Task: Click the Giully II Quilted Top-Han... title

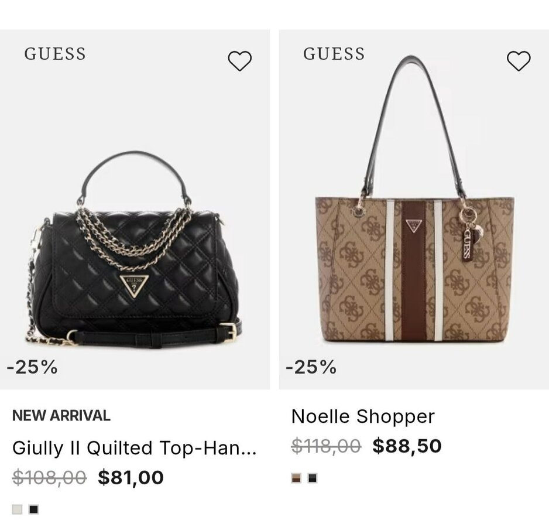Action: point(134,448)
